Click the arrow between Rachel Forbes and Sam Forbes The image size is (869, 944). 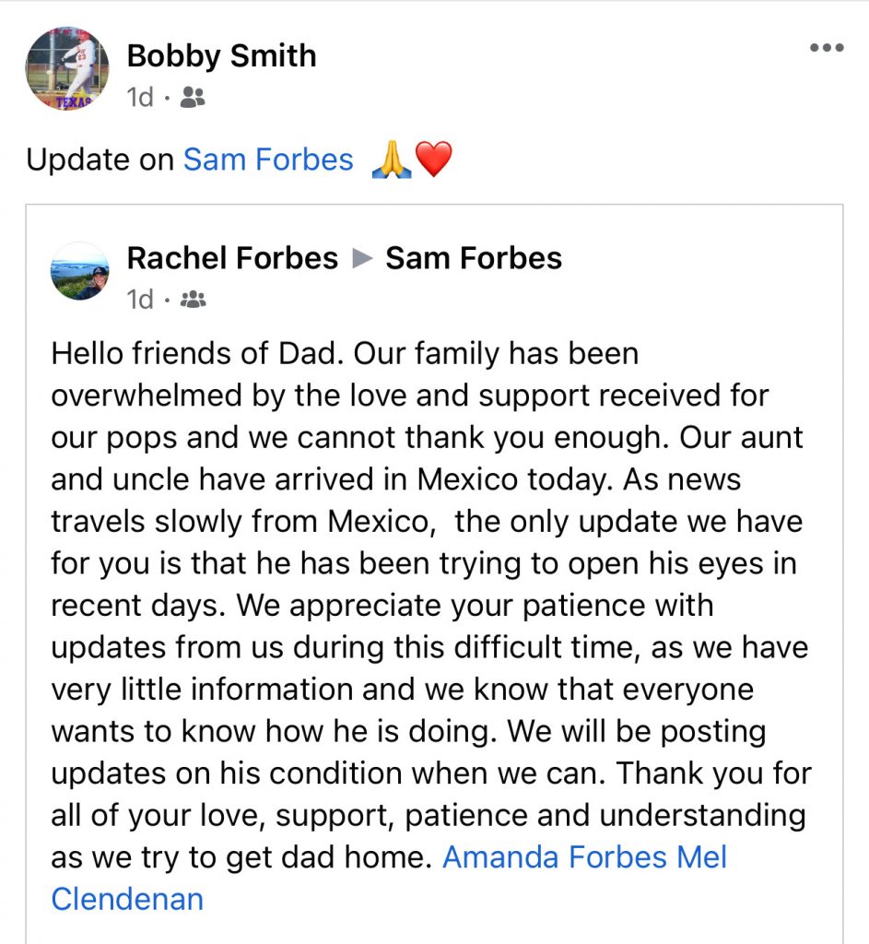pyautogui.click(x=362, y=259)
